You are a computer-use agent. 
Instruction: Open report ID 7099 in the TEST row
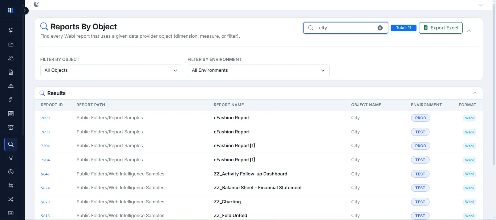point(45,132)
